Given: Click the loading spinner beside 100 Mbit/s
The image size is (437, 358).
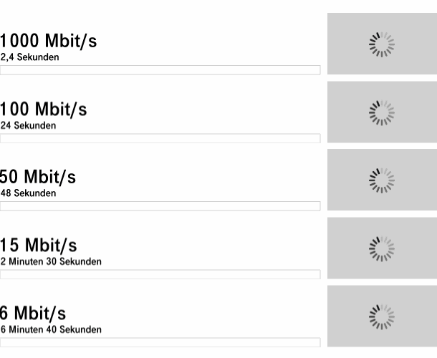Looking at the screenshot, I should tap(382, 113).
